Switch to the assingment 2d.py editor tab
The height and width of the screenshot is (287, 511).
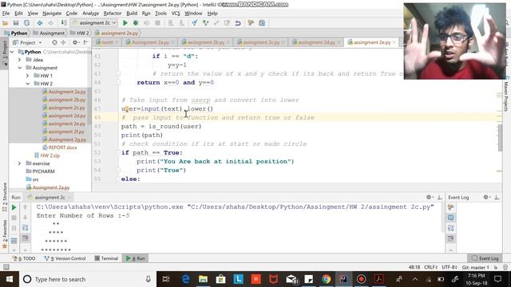click(316, 42)
